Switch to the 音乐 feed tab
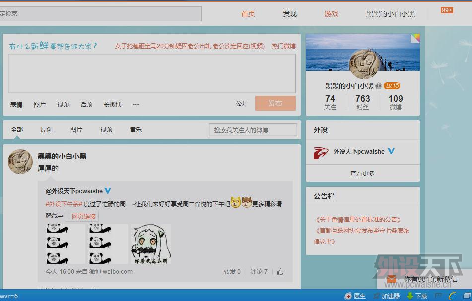Image resolution: width=472 pixels, height=301 pixels. coord(136,129)
